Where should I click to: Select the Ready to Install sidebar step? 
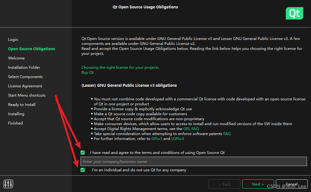(22, 104)
